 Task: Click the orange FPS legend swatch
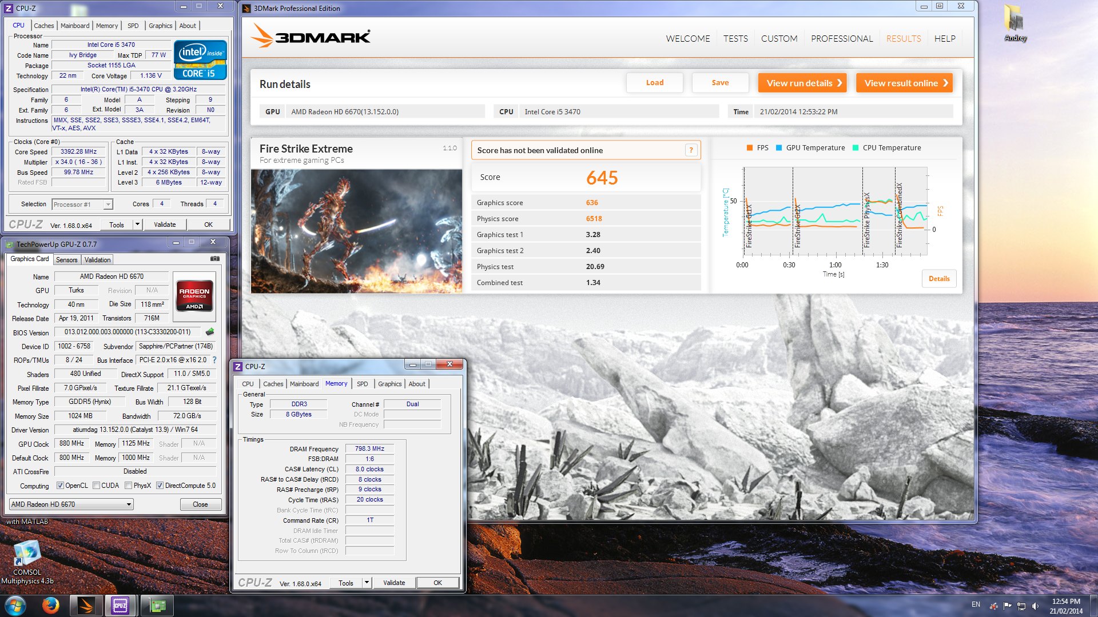(x=749, y=148)
